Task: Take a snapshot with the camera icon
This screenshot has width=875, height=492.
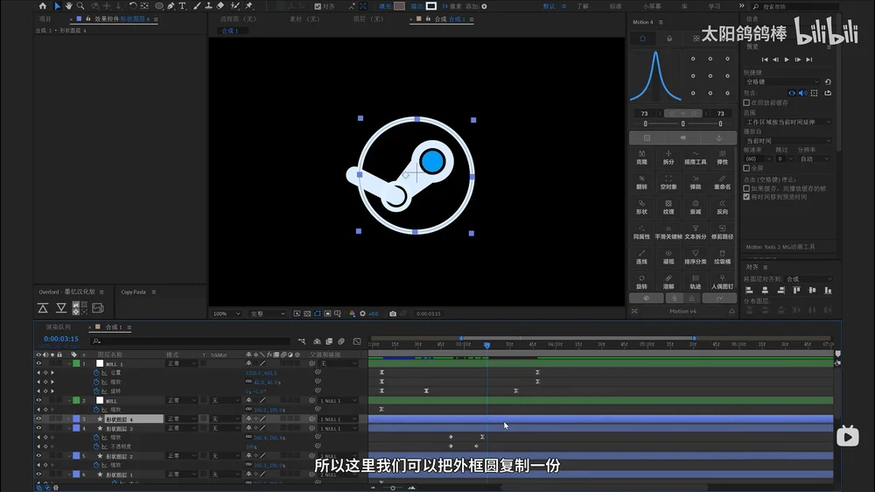Action: tap(393, 314)
